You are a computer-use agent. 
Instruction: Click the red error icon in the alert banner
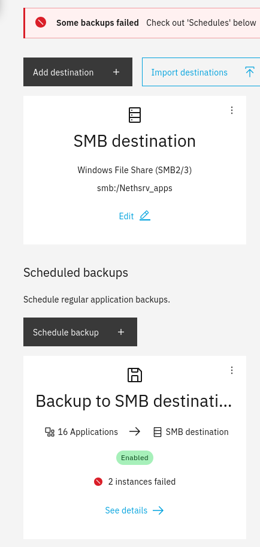[41, 23]
